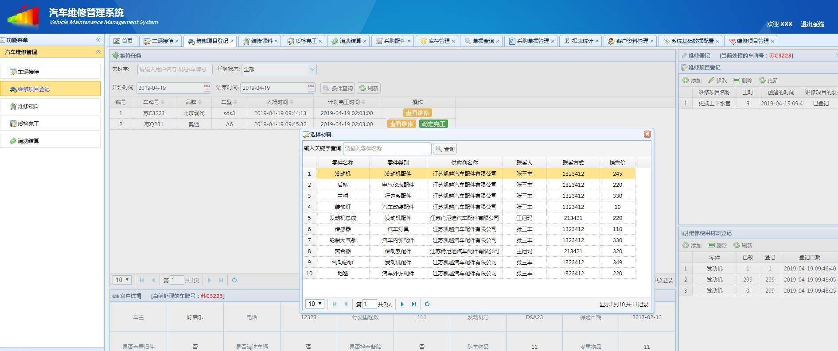This screenshot has height=351, width=838.
Task: Open 质检完工 in the sidebar menu
Action: [28, 123]
